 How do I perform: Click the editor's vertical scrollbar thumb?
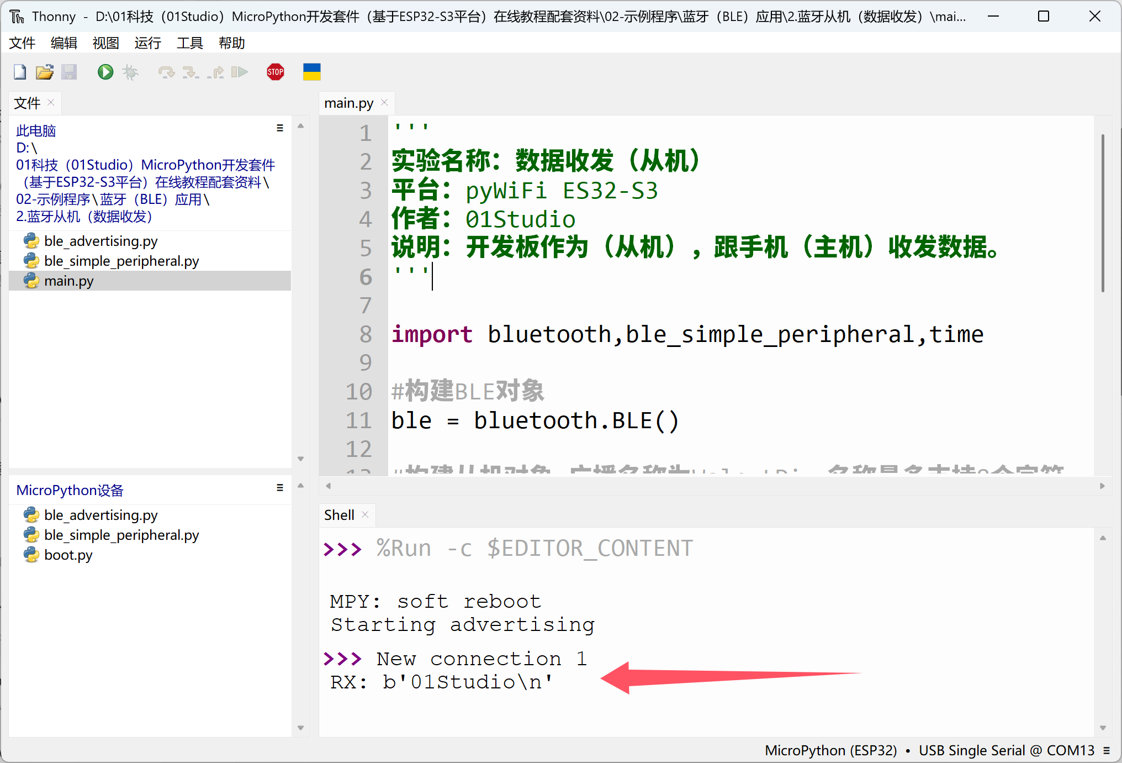coord(1103,213)
